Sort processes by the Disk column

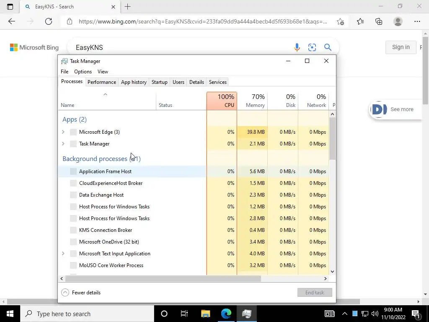click(283, 101)
